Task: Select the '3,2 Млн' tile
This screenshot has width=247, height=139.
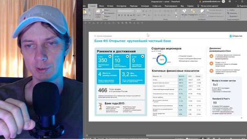Action: tap(132, 77)
